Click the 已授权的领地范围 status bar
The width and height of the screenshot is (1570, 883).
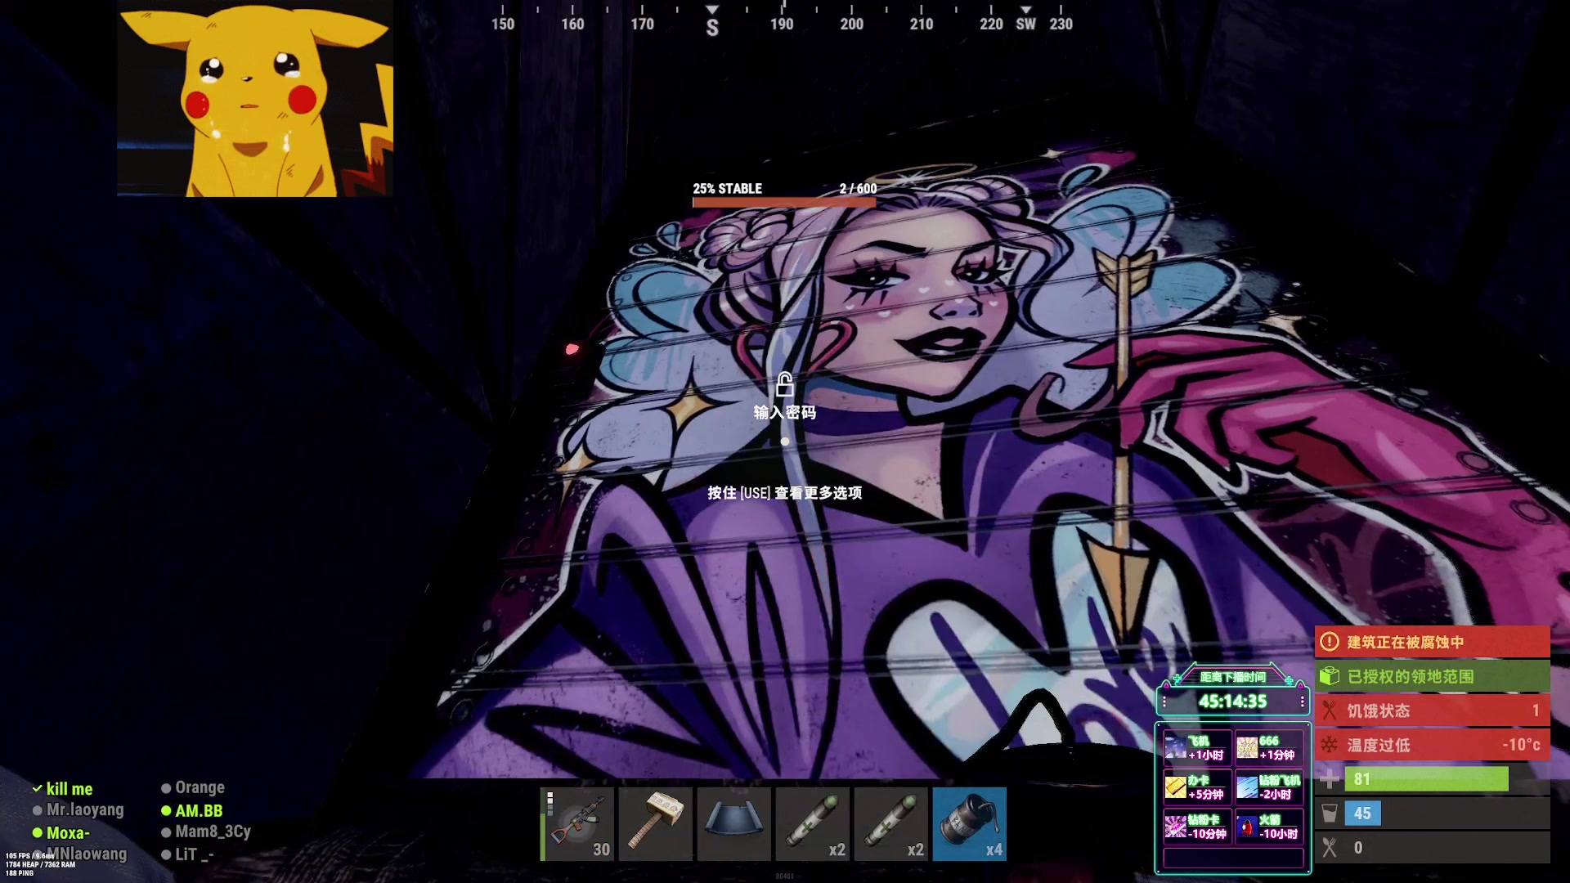[x=1432, y=676]
